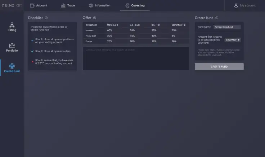The image size is (265, 157).
Task: Switch to the Trade tab
Action: [x=68, y=5]
